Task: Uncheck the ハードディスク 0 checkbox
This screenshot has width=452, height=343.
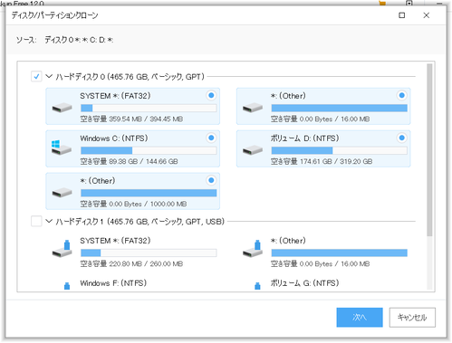Action: tap(36, 77)
